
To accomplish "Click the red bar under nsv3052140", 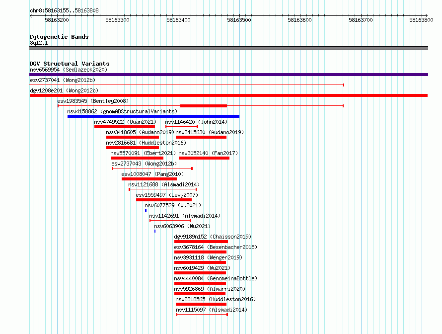I will [204, 158].
